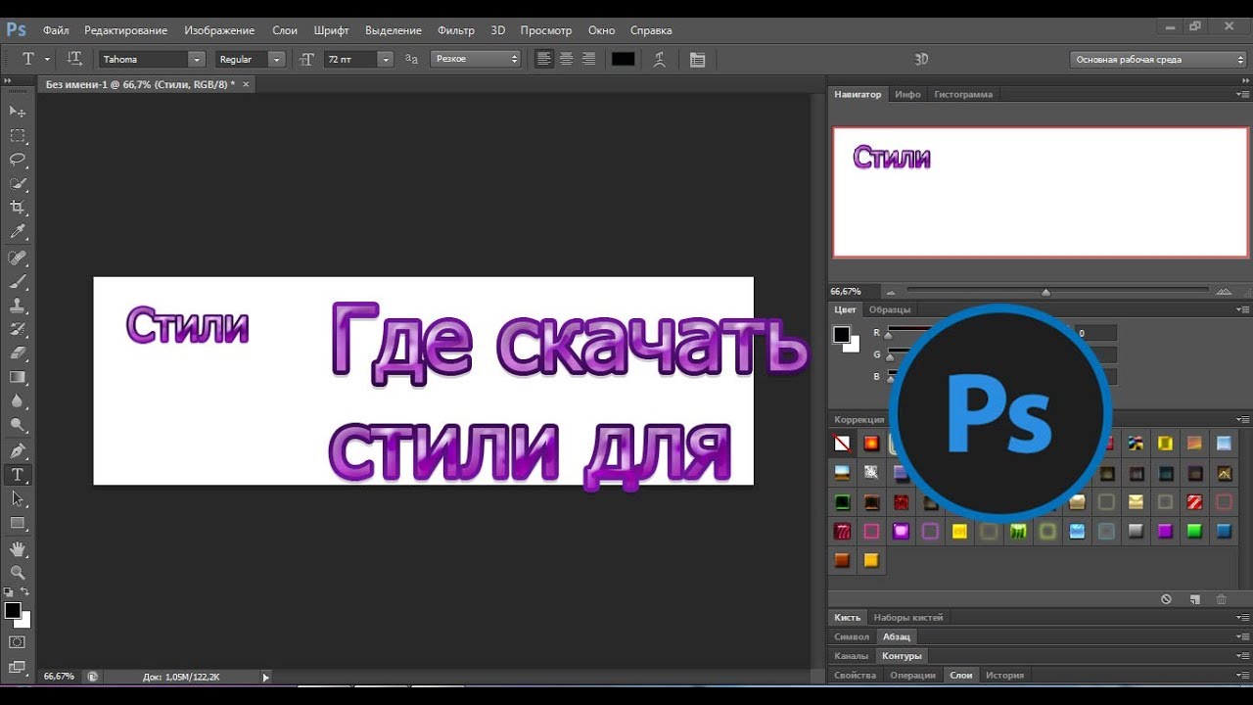Screen dimensions: 1253x705
Task: Open the Окно menu
Action: coord(601,30)
